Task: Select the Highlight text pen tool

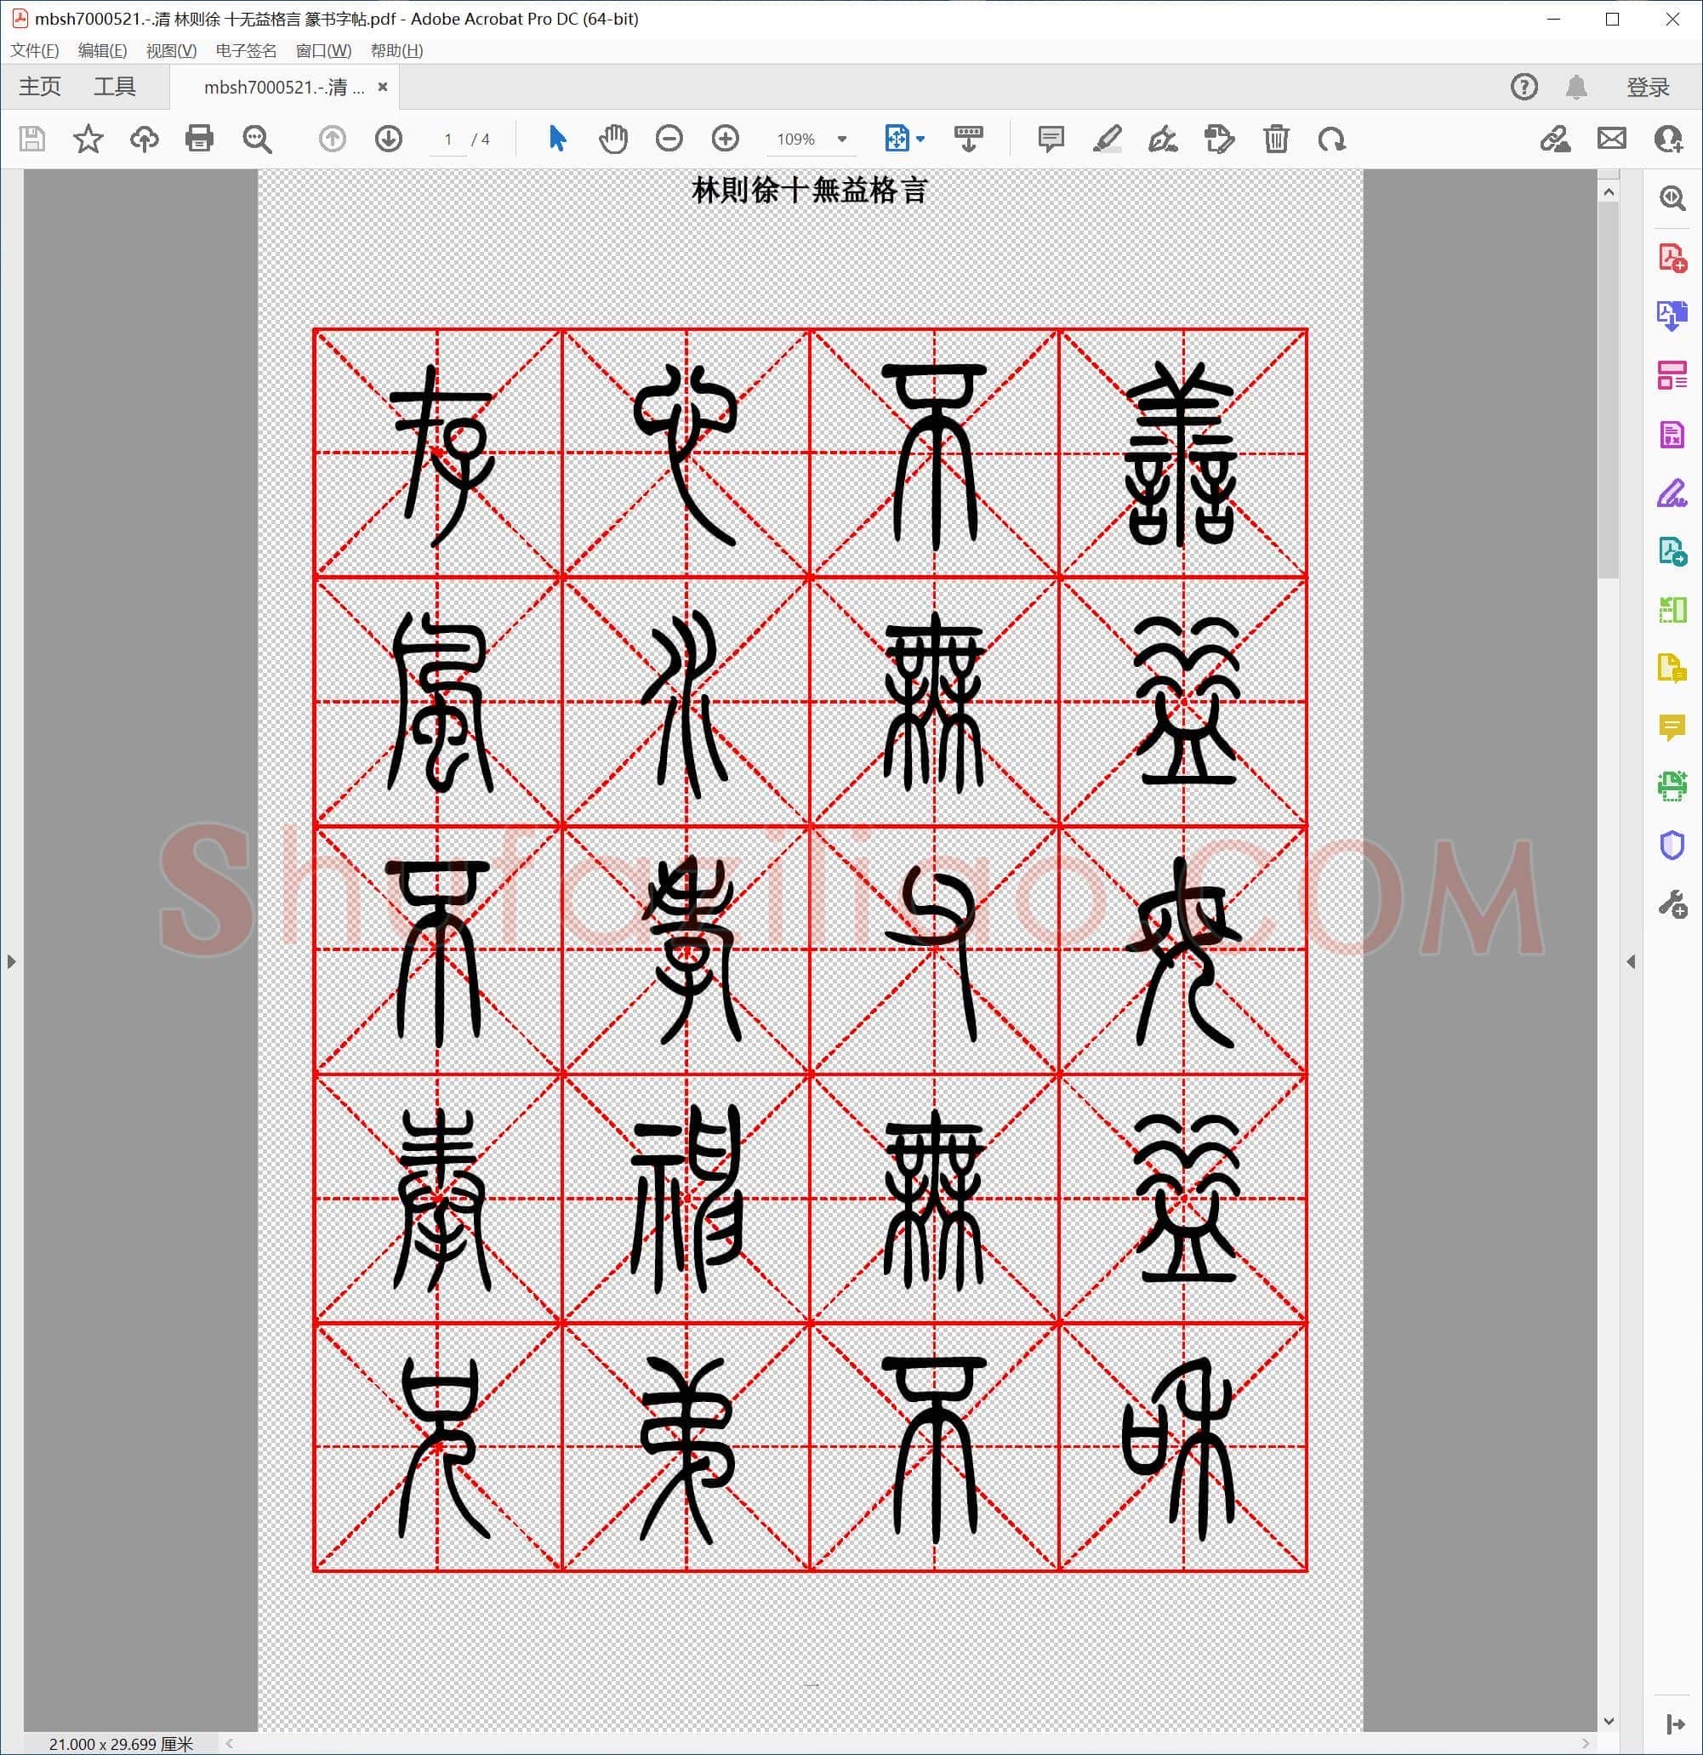Action: (x=1108, y=139)
